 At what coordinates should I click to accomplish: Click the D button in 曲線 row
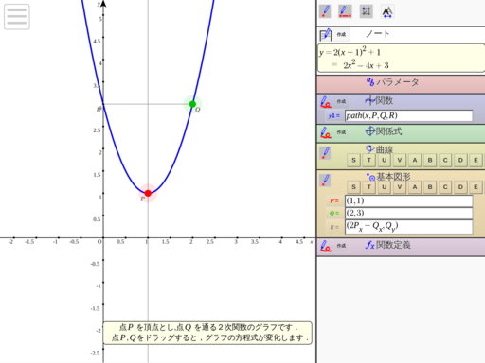point(460,160)
